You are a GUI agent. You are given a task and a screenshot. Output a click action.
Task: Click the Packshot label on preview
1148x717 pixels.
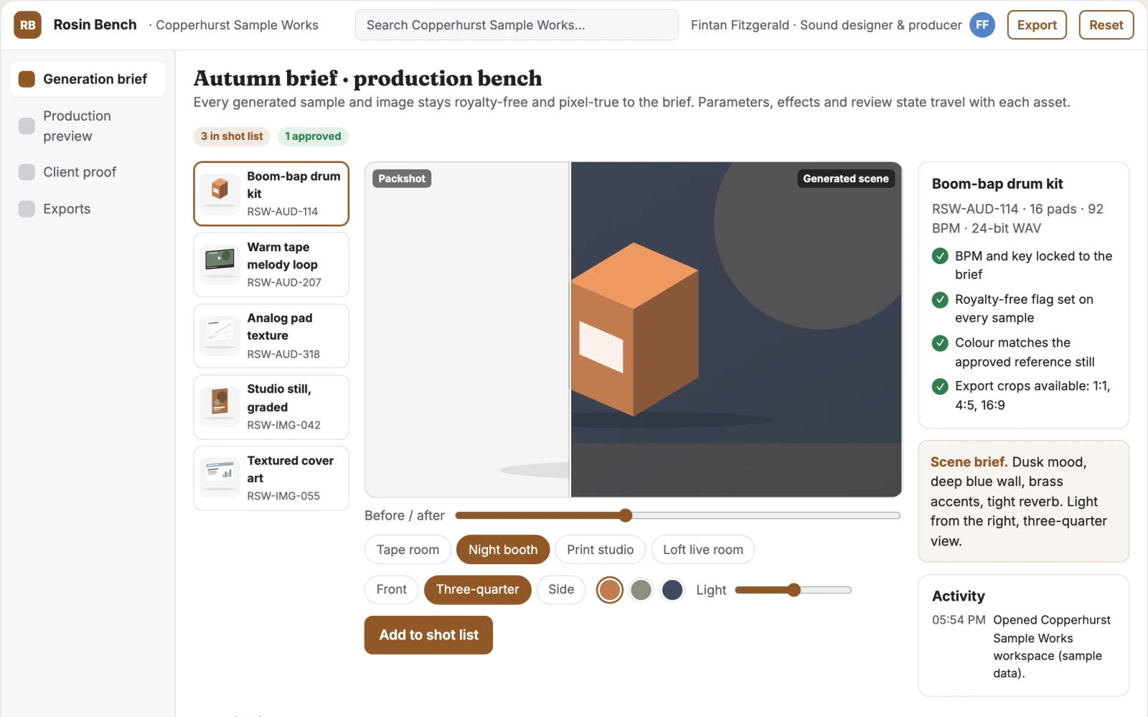(x=402, y=179)
